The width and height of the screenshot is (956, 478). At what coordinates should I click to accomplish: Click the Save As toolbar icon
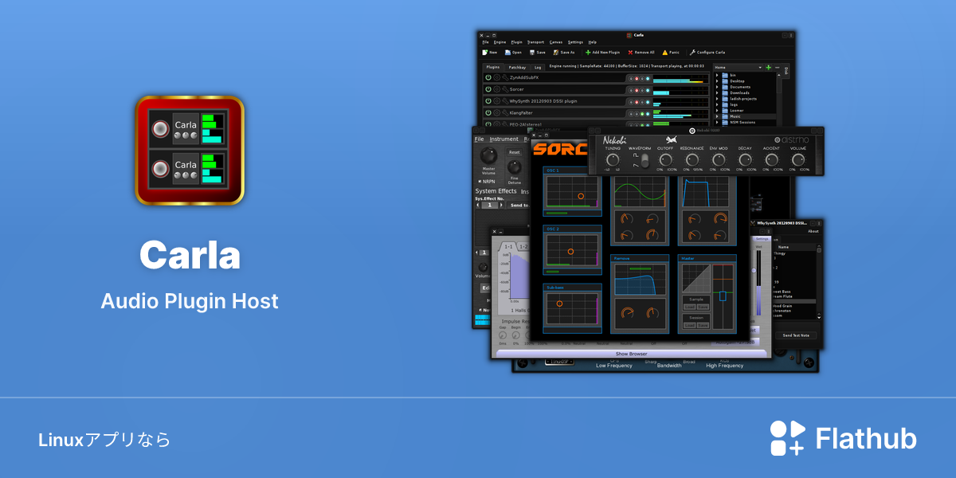pos(556,53)
